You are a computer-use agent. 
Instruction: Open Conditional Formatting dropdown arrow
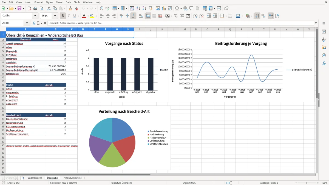click(x=251, y=16)
